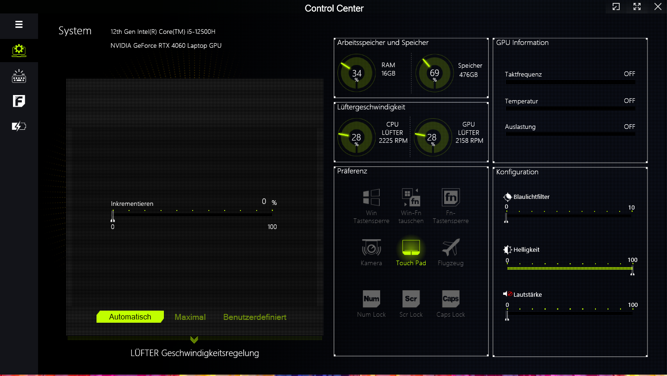667x376 pixels.
Task: Click the Helligkeit brightness slider track
Action: click(x=570, y=268)
